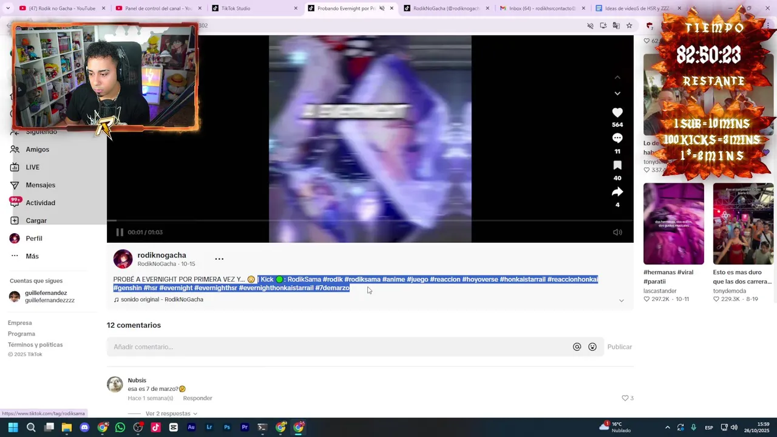Open Discord from the taskbar

[x=84, y=427]
